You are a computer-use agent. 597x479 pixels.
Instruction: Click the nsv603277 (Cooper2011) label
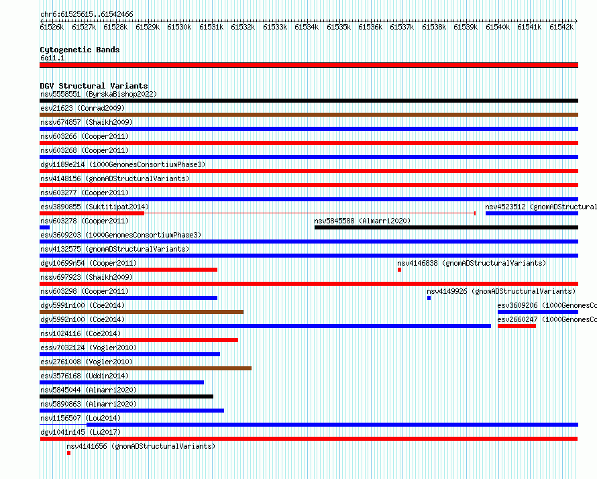85,193
